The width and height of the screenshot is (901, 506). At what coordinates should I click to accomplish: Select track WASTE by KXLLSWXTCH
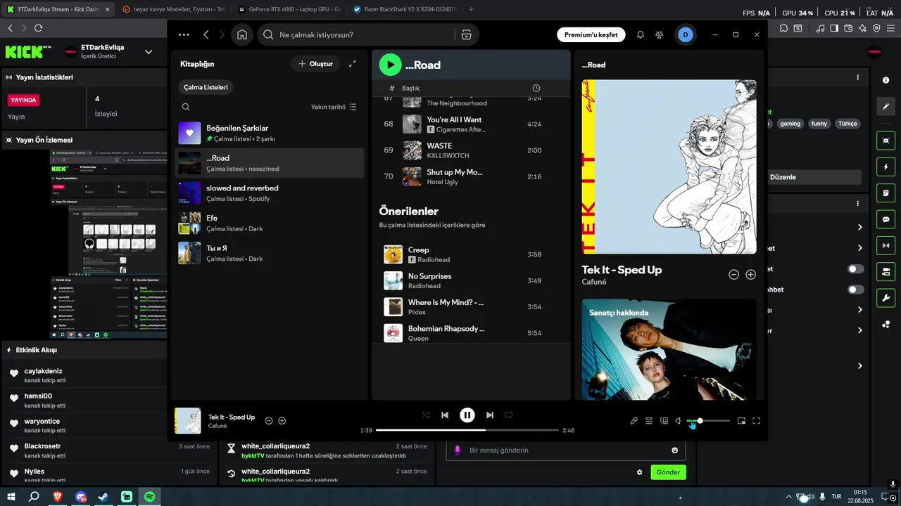(x=471, y=150)
